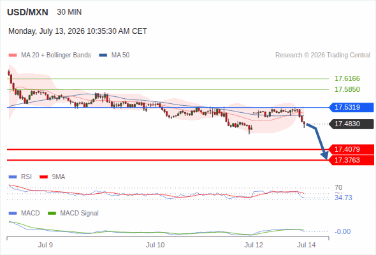Click the black 17.4830 current price tag
376x255 pixels.
pyautogui.click(x=351, y=124)
